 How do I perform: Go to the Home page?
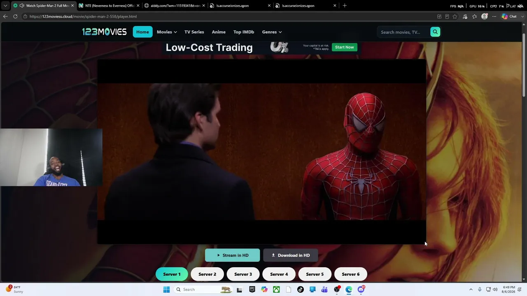[x=142, y=32]
